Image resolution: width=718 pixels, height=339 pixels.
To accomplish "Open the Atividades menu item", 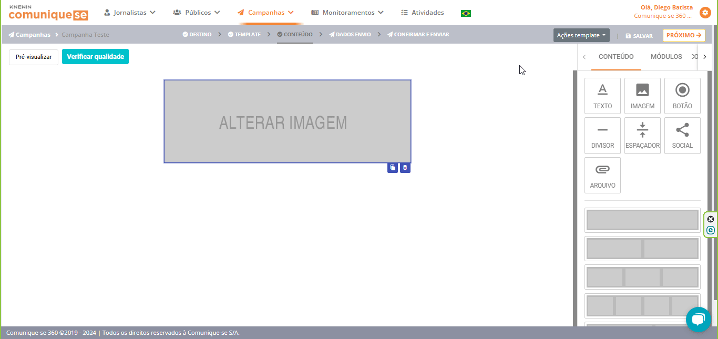I will pyautogui.click(x=422, y=12).
